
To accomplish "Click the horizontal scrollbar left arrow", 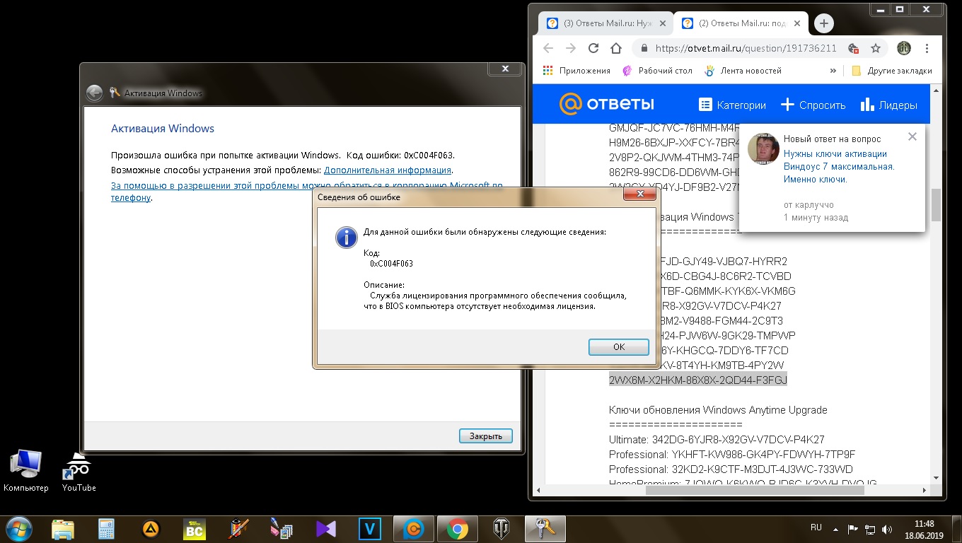I will (539, 490).
